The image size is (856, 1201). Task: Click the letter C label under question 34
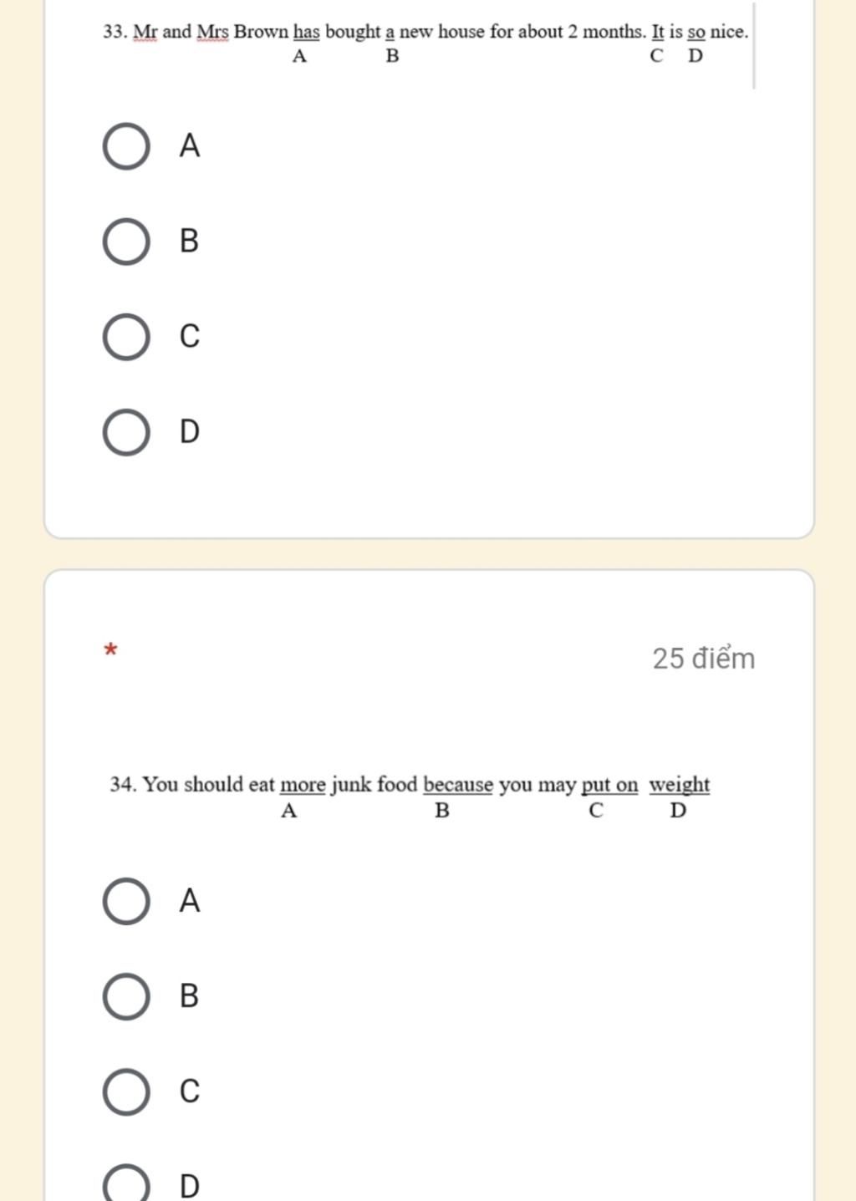[190, 1092]
